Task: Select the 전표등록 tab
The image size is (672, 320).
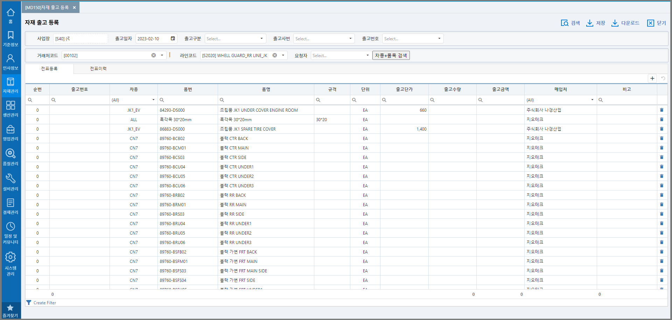Action: point(49,69)
